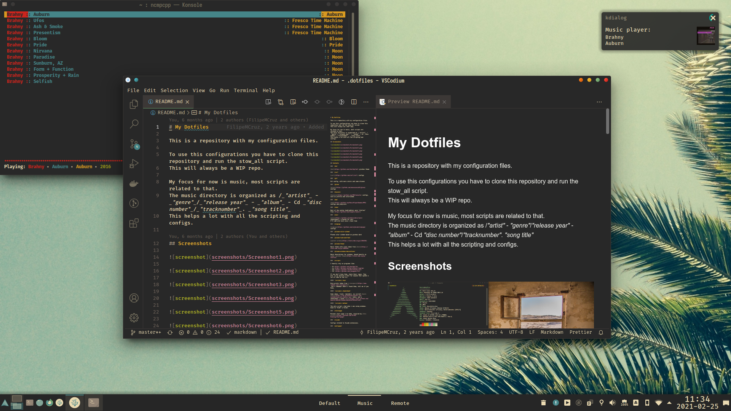The image size is (731, 411).
Task: Open the Markdown language mode selector
Action: (x=552, y=332)
